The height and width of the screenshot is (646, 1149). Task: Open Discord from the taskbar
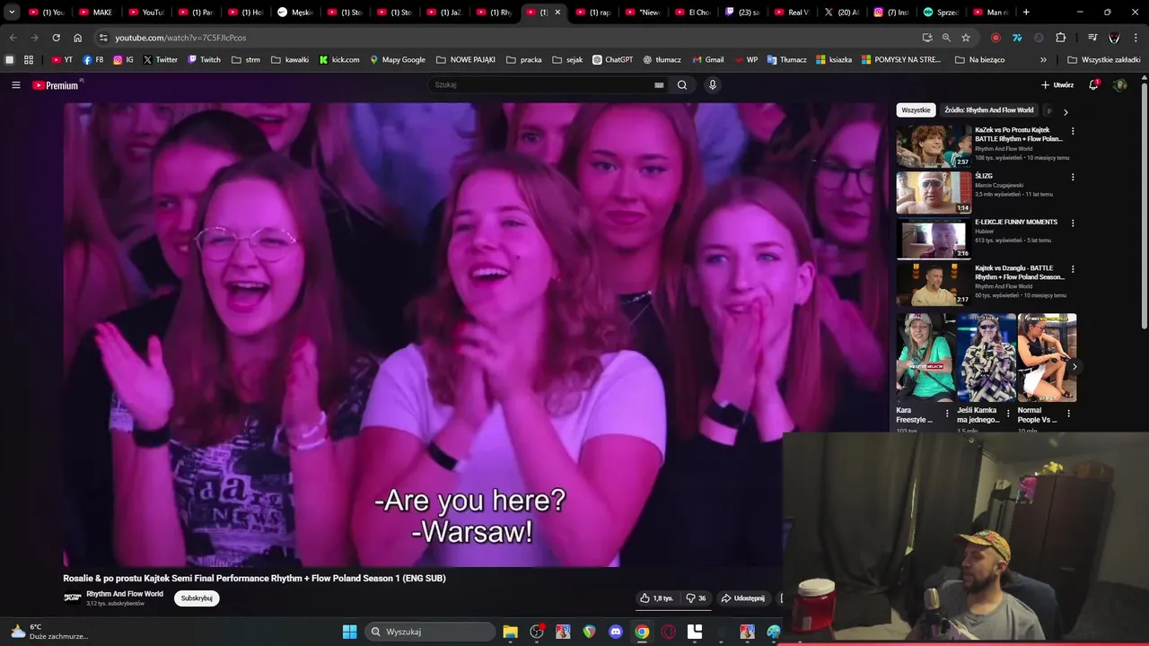[615, 632]
